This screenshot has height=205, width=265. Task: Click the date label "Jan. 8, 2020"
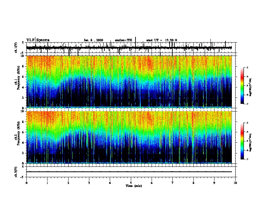pos(93,40)
